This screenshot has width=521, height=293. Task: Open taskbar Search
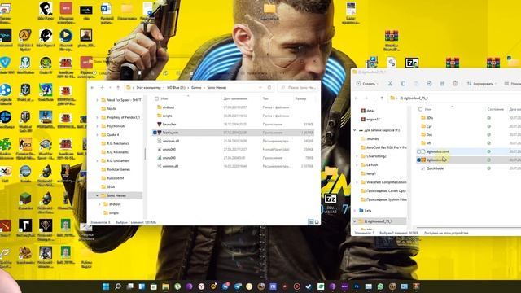[117, 286]
